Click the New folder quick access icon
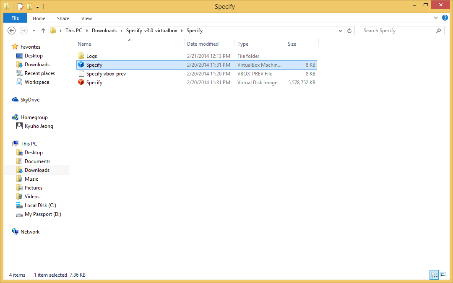Viewport: 453px width, 283px height. [x=29, y=6]
